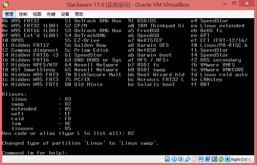The image size is (257, 165).
Task: Select the 'linux - 83' alias row
Action: 41,99
